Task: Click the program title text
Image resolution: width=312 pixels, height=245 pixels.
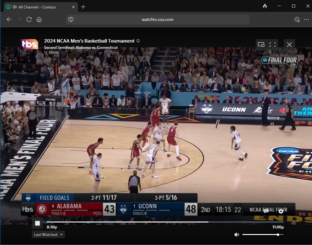Action: point(89,41)
